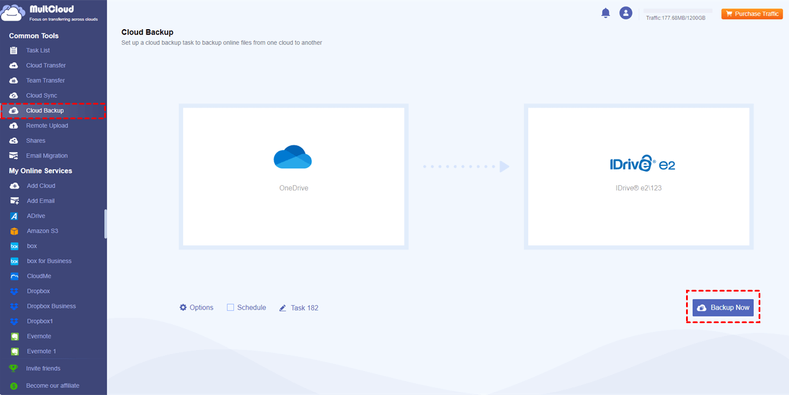Select the Evernote service icon
The image size is (789, 395).
tap(15, 337)
